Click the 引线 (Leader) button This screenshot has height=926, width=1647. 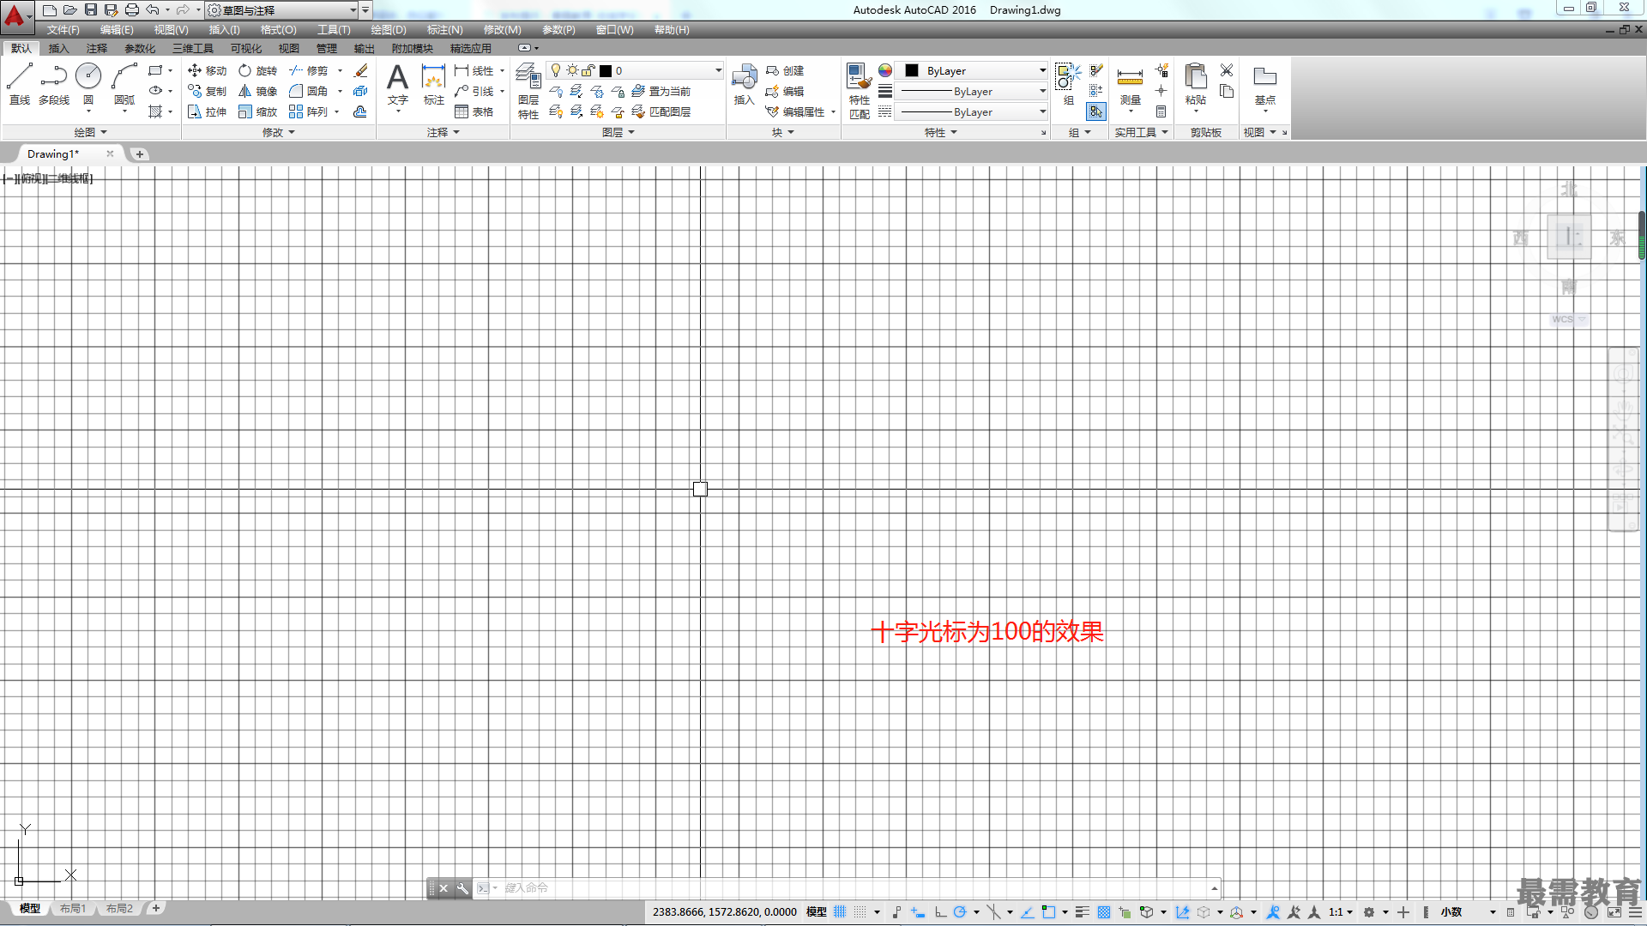(474, 91)
